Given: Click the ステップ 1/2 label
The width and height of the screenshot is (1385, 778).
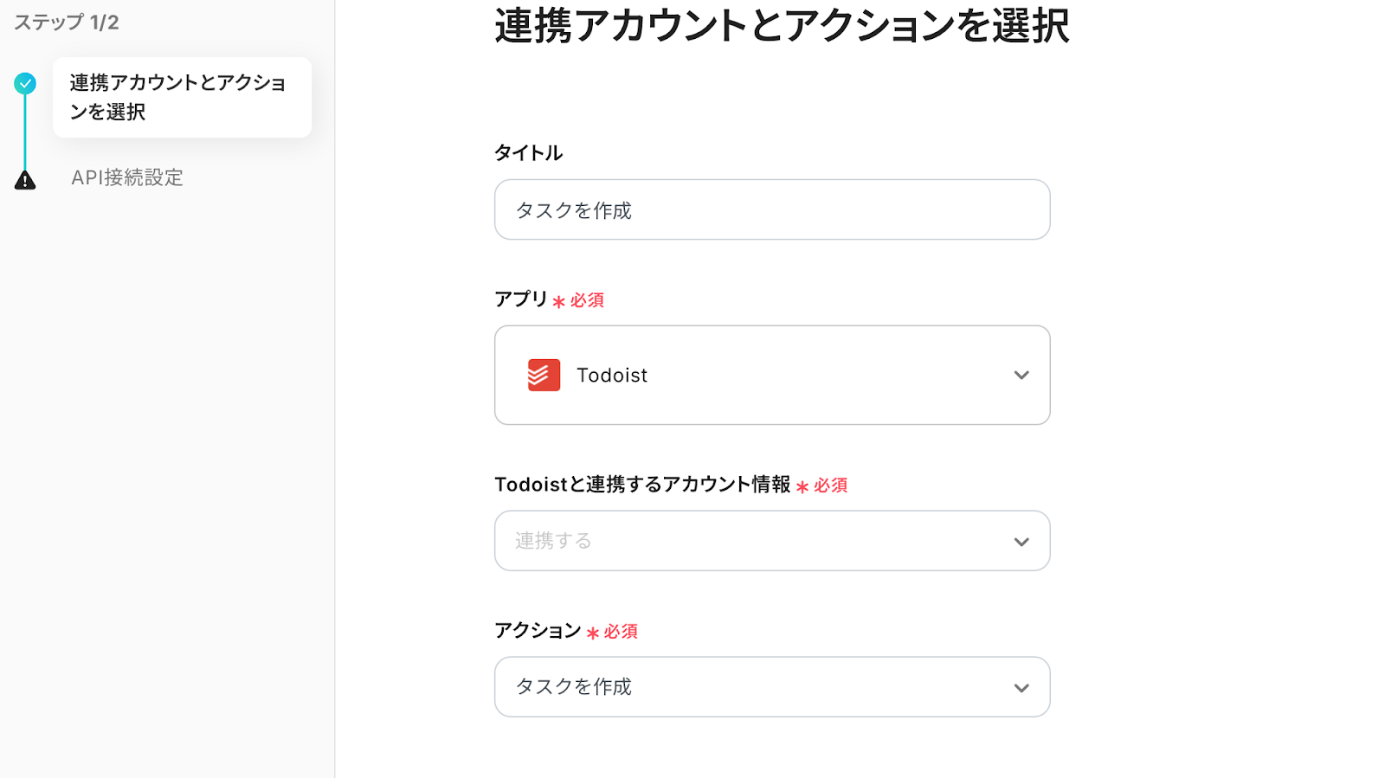Looking at the screenshot, I should click(x=66, y=23).
